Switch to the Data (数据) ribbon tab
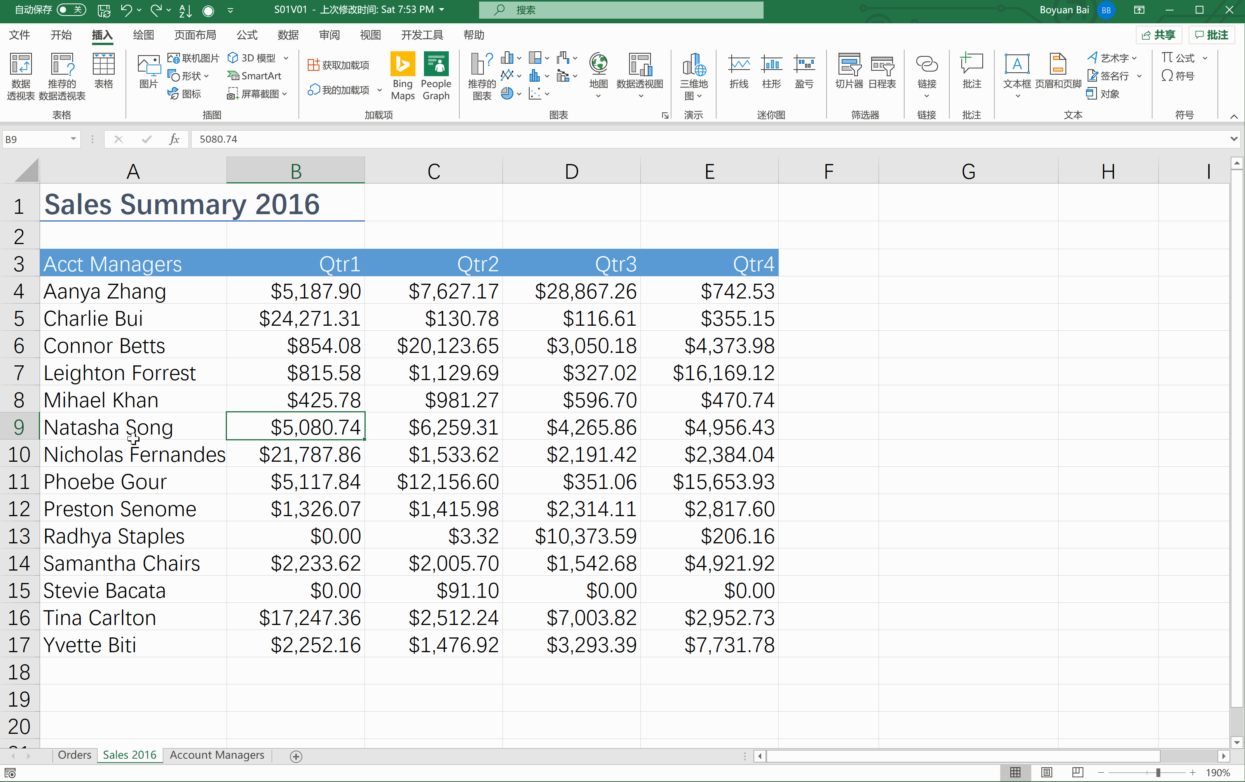The height and width of the screenshot is (782, 1245). 288,35
